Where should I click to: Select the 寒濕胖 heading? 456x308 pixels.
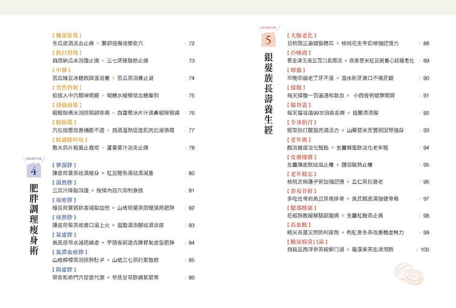pyautogui.click(x=65, y=165)
